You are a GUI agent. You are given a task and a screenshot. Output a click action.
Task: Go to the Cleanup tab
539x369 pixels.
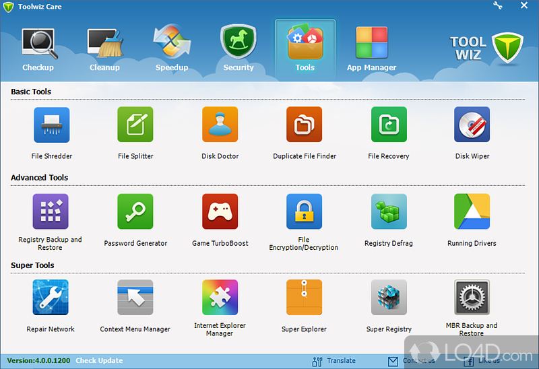104,48
